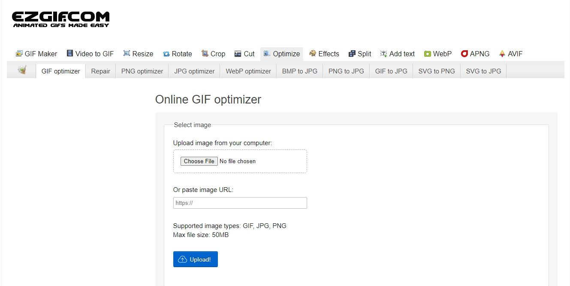Switch to the PNG optimizer tab

click(x=142, y=71)
